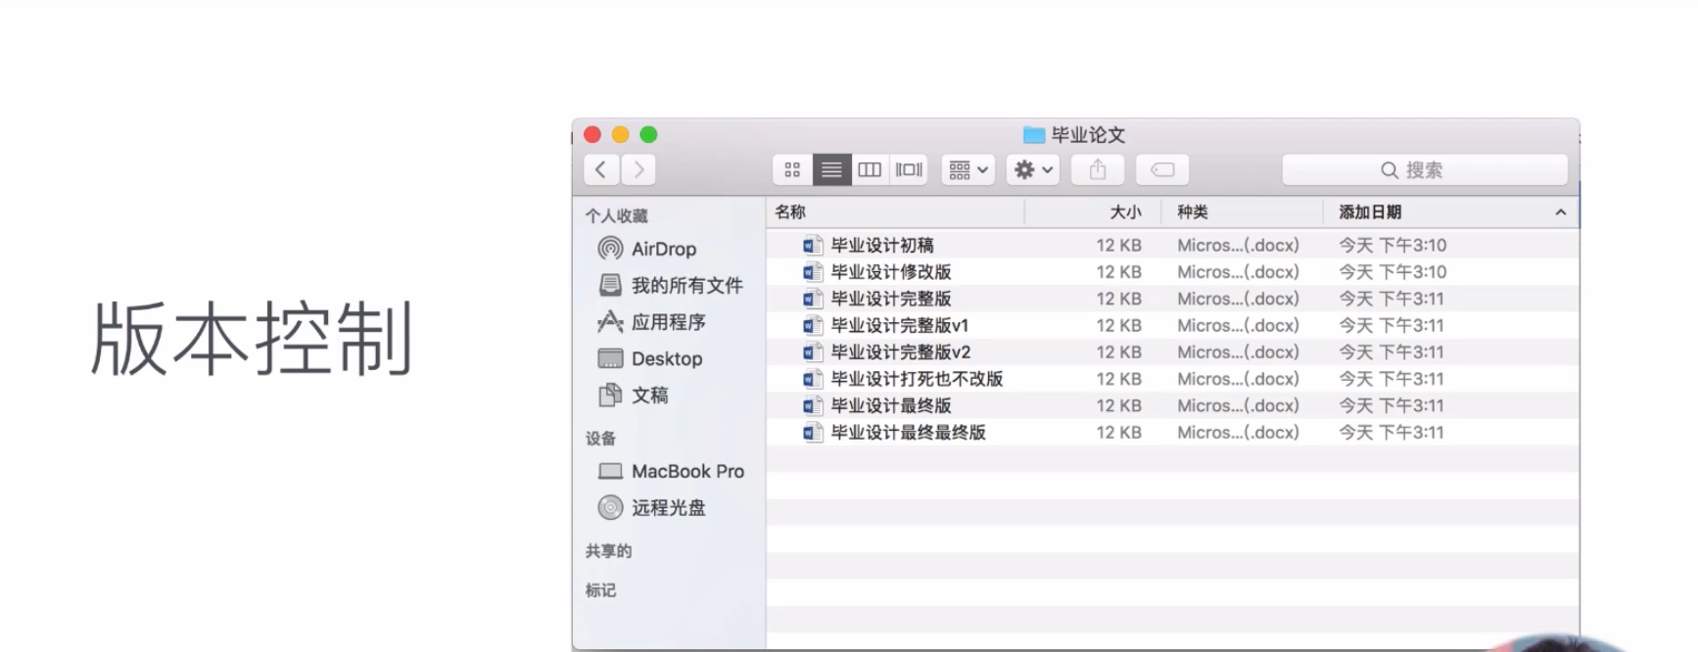Viewport: 1698px width, 652px height.
Task: Switch to Cover Flow view
Action: tap(909, 169)
